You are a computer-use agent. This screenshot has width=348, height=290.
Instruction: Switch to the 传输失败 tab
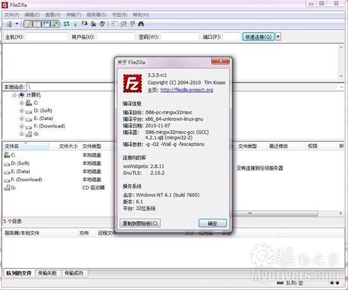pos(47,273)
